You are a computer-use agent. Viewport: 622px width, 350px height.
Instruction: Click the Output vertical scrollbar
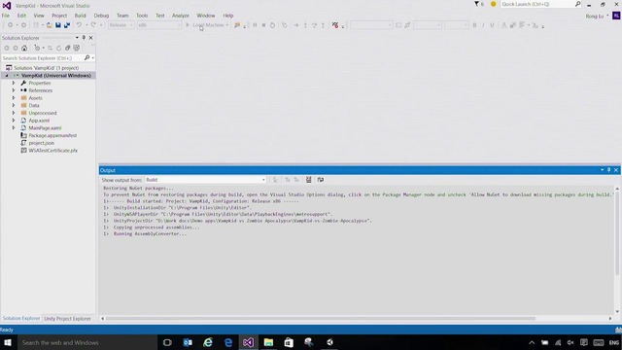pos(617,233)
